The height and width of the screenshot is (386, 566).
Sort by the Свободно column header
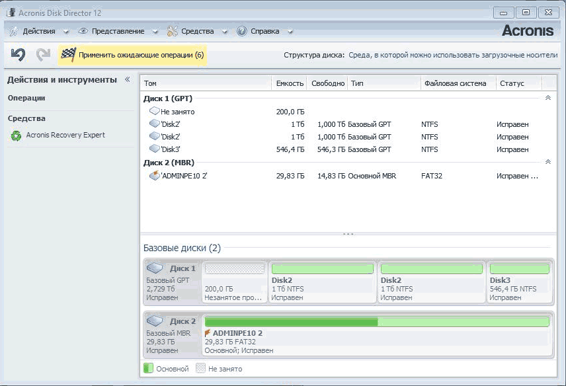point(327,83)
